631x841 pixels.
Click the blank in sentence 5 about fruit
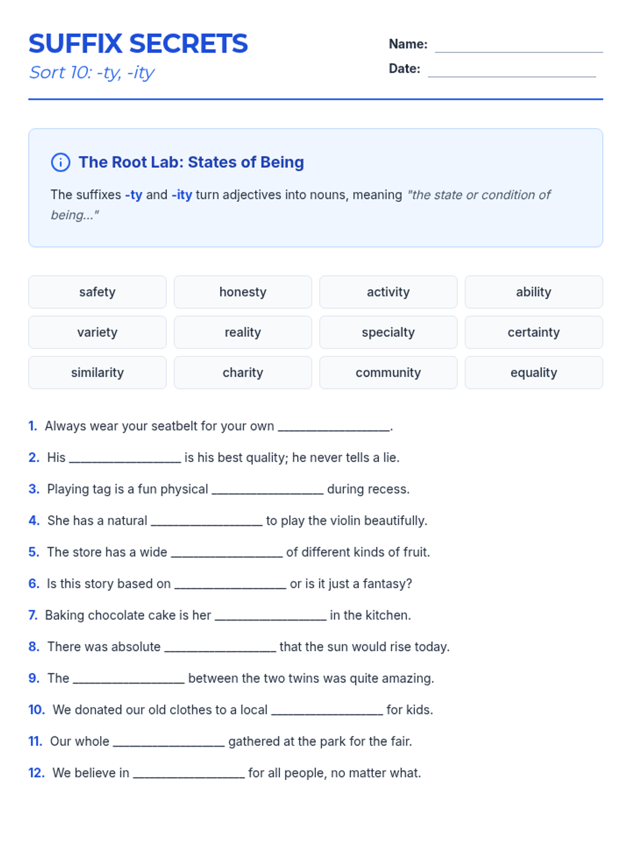click(x=227, y=553)
